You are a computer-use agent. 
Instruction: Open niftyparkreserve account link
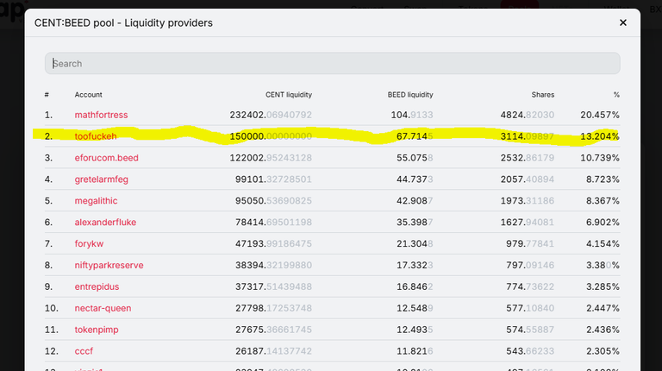(x=109, y=266)
